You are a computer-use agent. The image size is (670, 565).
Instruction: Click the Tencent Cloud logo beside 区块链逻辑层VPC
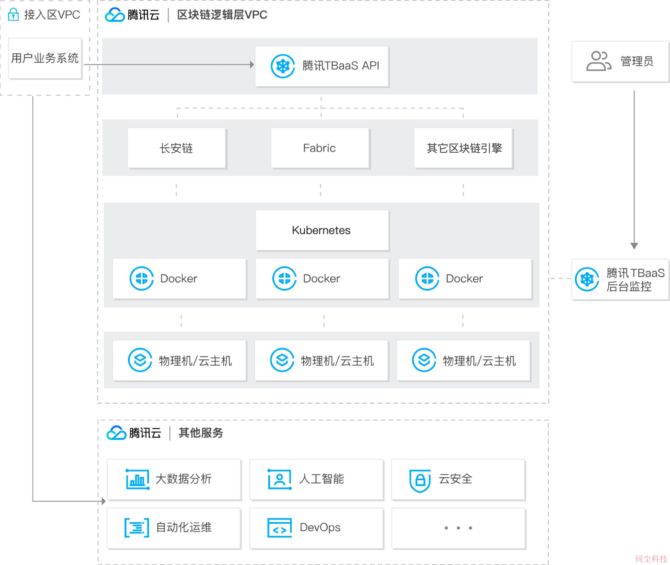pos(115,15)
